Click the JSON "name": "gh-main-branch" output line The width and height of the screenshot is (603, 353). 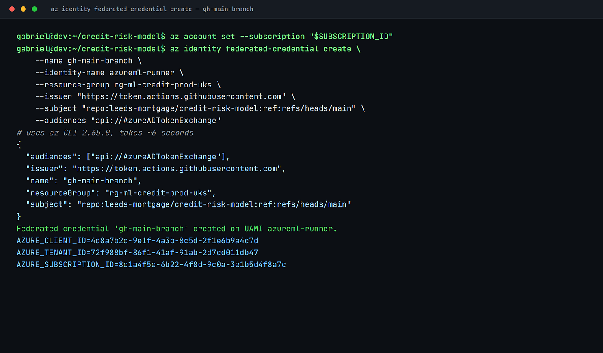click(x=84, y=181)
